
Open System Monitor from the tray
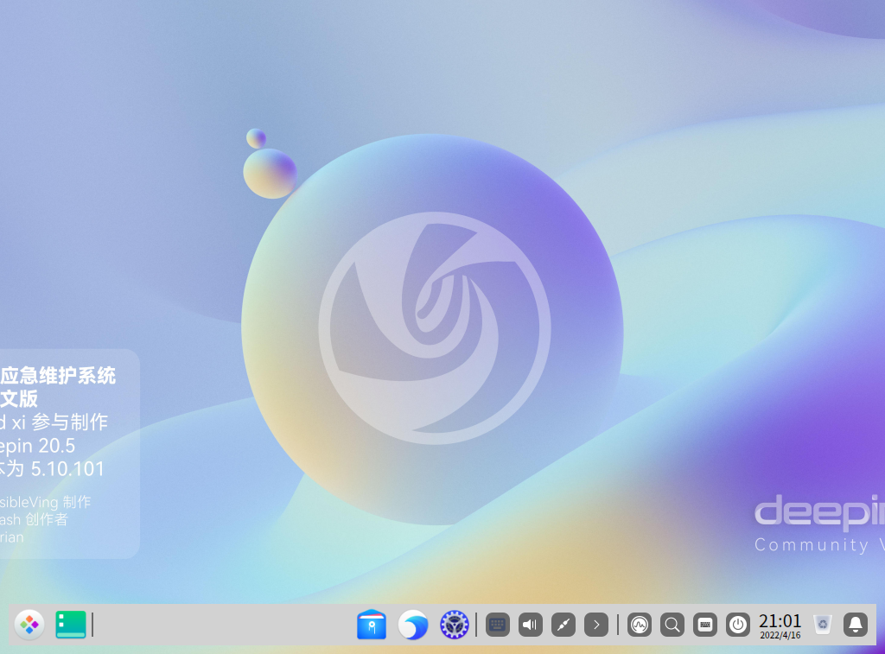(639, 624)
